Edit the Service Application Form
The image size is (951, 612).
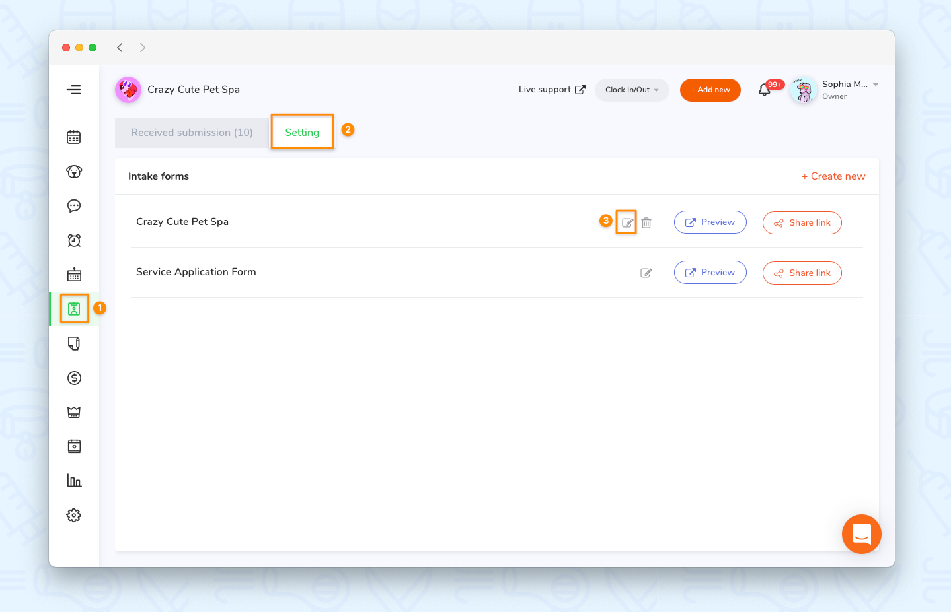click(646, 273)
